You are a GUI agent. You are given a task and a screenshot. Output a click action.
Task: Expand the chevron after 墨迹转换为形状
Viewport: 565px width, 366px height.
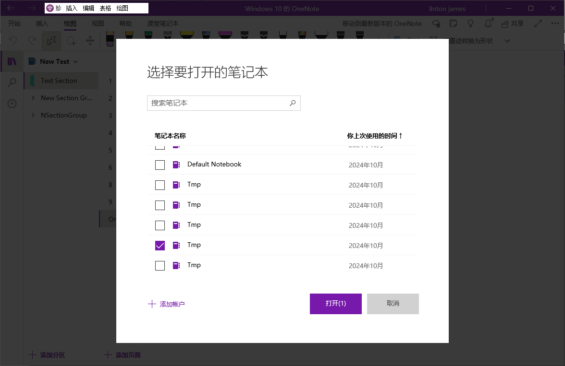(507, 41)
